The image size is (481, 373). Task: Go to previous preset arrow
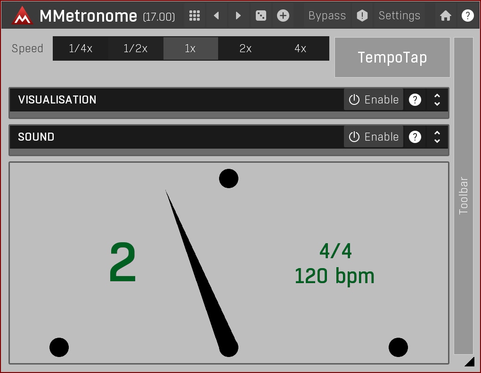[216, 16]
